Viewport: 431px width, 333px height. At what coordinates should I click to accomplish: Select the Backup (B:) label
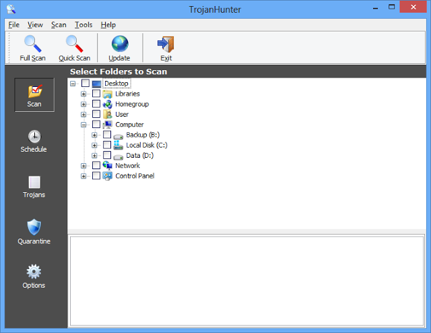pos(143,135)
